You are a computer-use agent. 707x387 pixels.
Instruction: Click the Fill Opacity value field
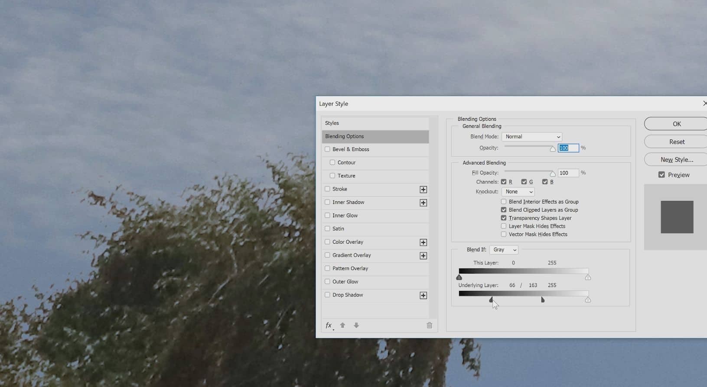tap(568, 173)
